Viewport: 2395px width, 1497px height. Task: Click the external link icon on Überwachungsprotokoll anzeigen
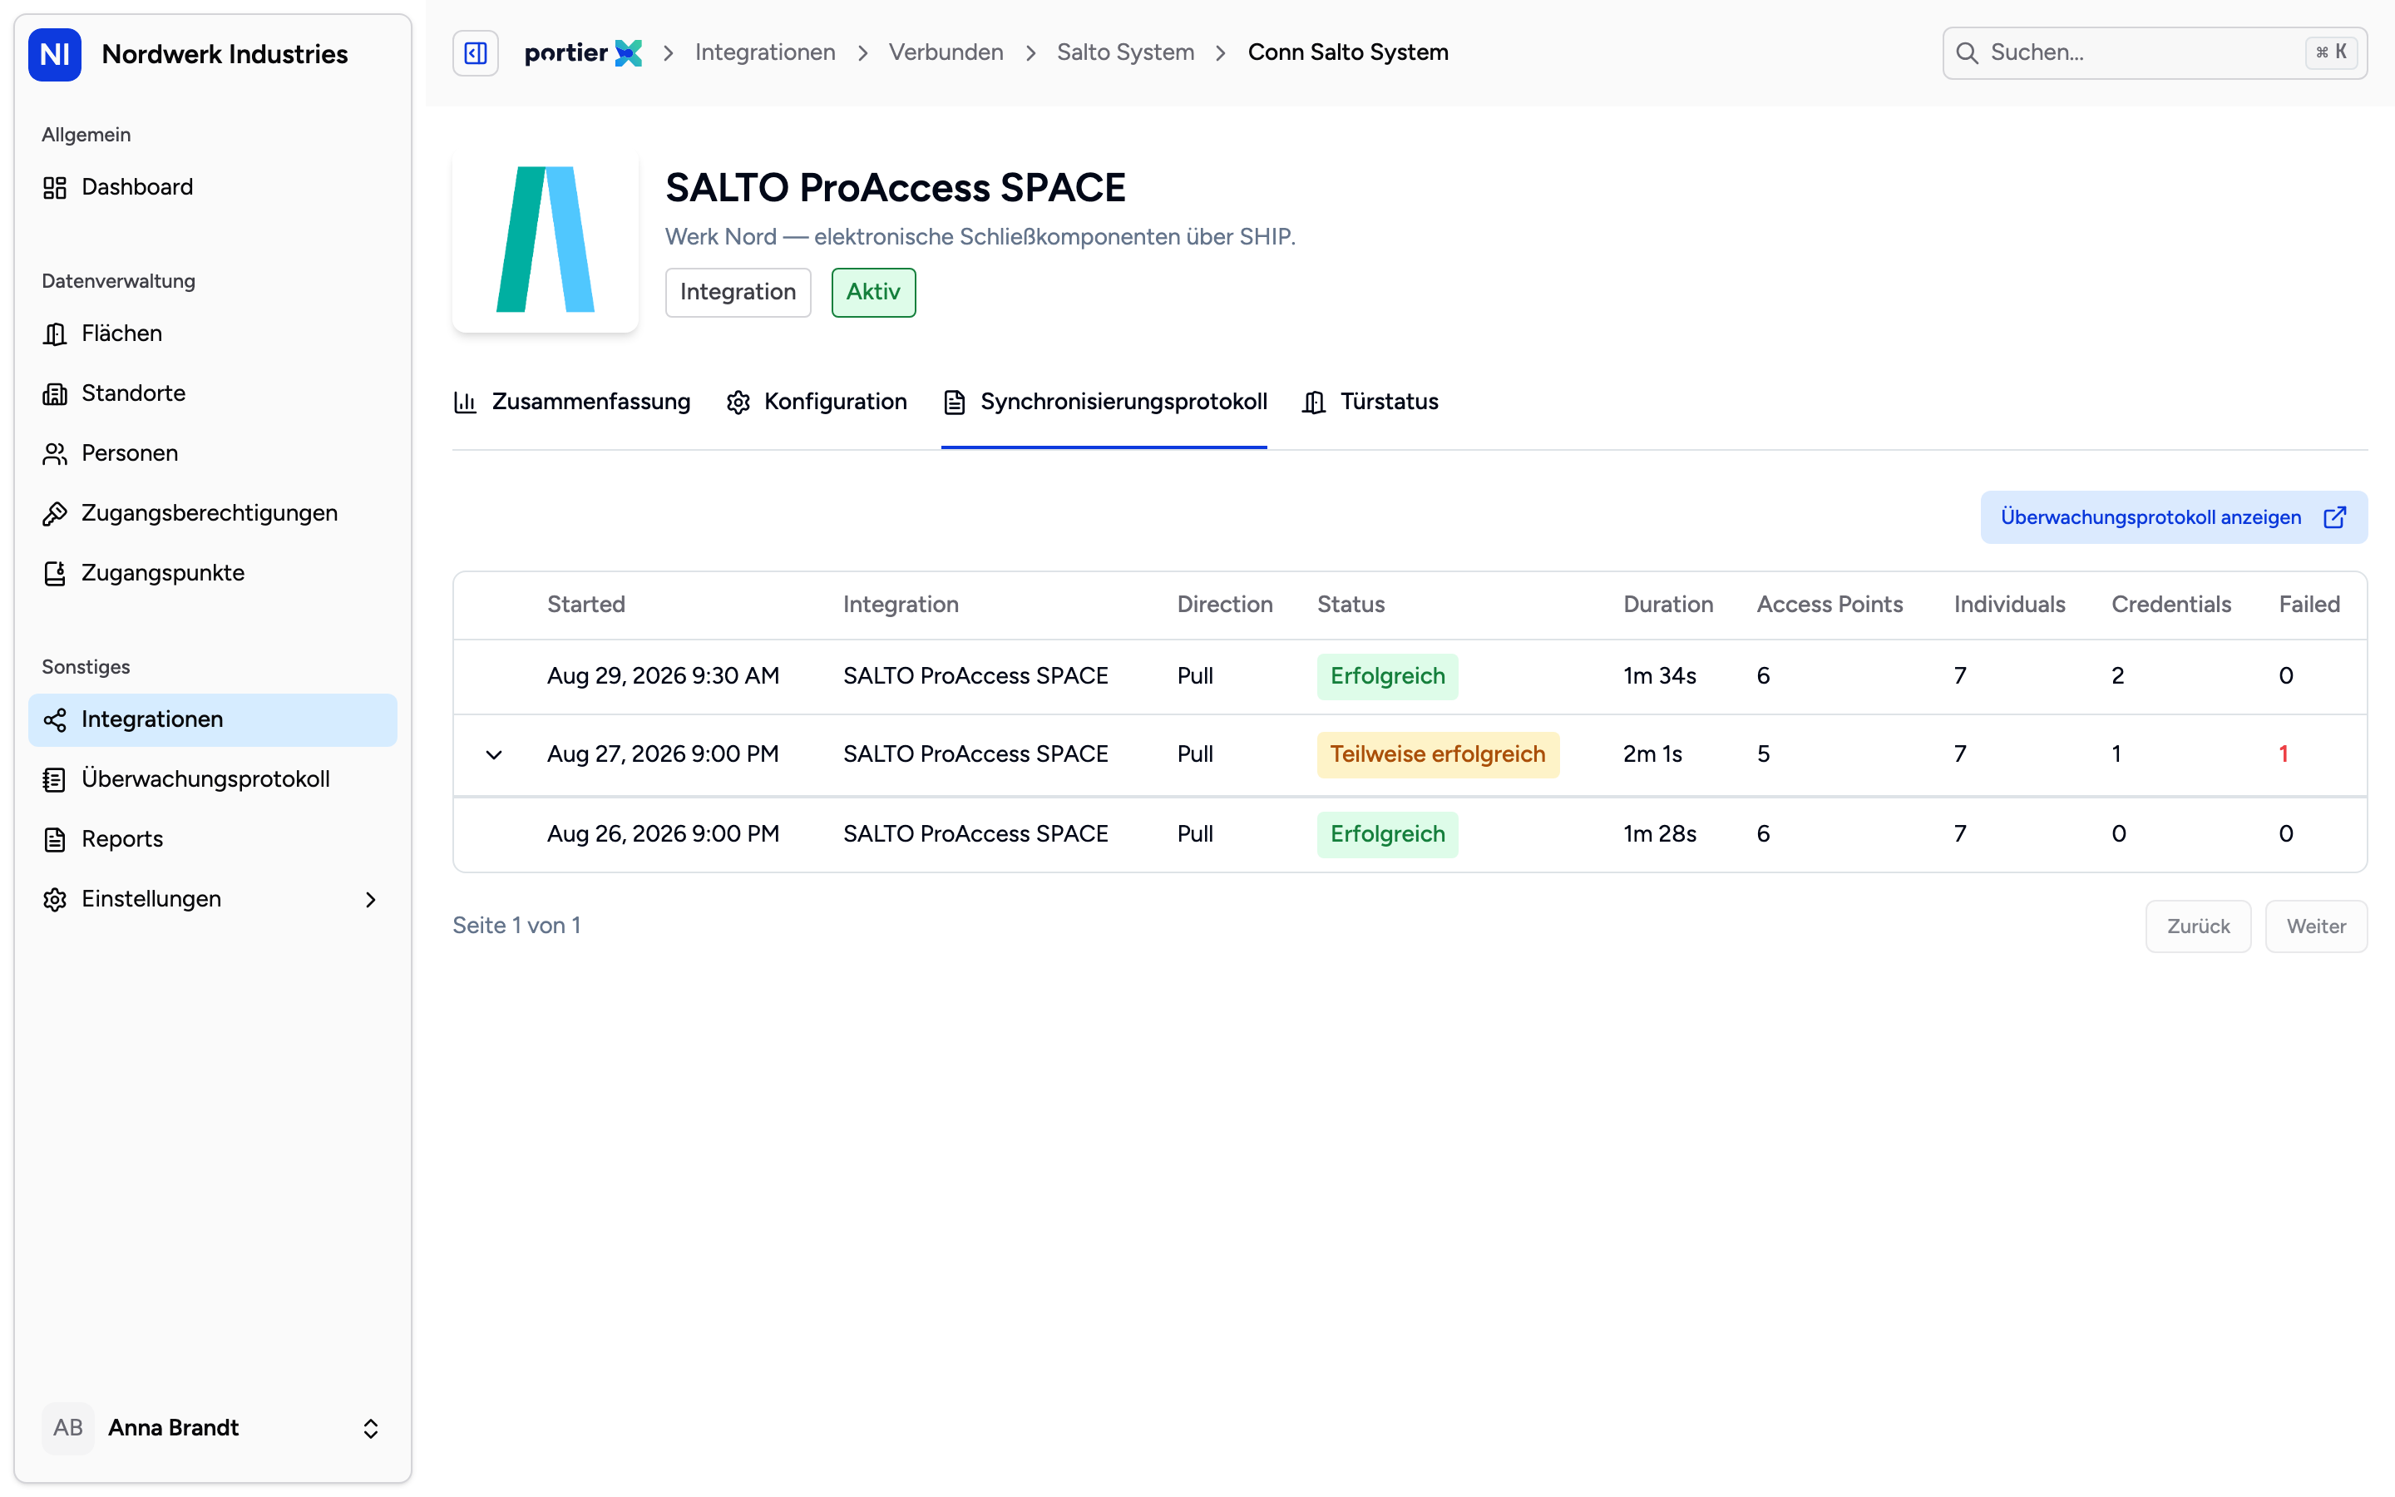(2334, 516)
